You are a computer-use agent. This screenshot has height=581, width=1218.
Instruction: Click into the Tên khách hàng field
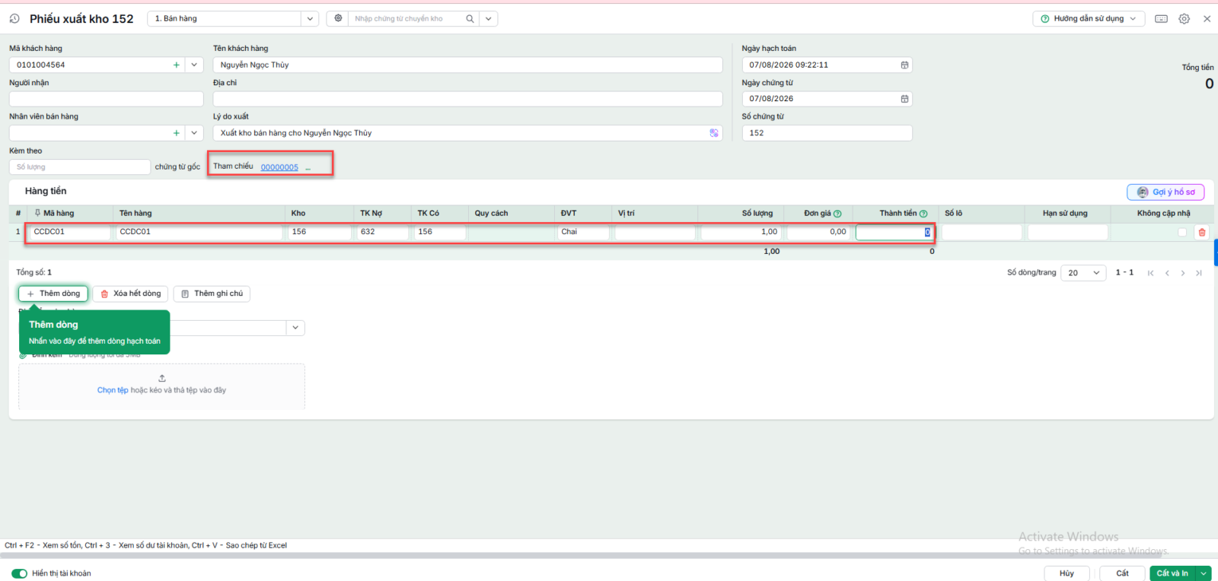[467, 65]
